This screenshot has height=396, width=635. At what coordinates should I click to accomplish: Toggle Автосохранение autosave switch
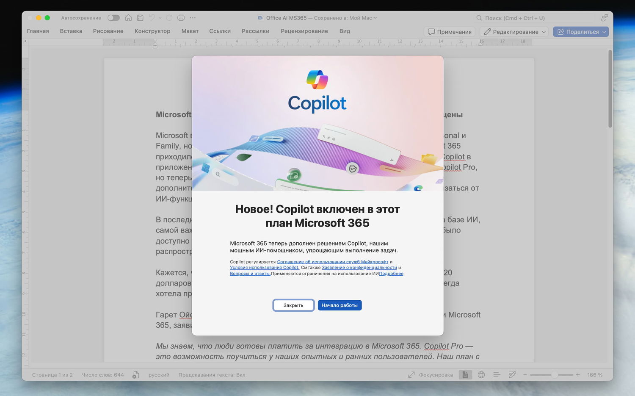pyautogui.click(x=113, y=18)
